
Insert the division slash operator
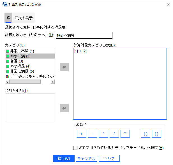[x=114, y=134]
